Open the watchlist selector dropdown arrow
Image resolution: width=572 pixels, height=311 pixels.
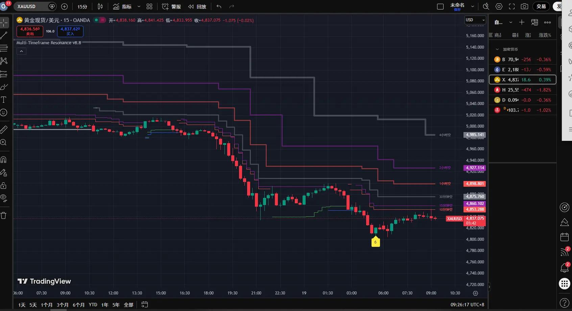510,22
